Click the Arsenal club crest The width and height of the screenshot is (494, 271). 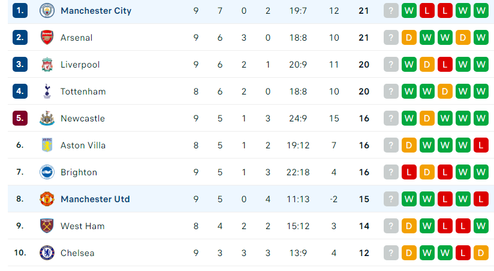pos(47,38)
